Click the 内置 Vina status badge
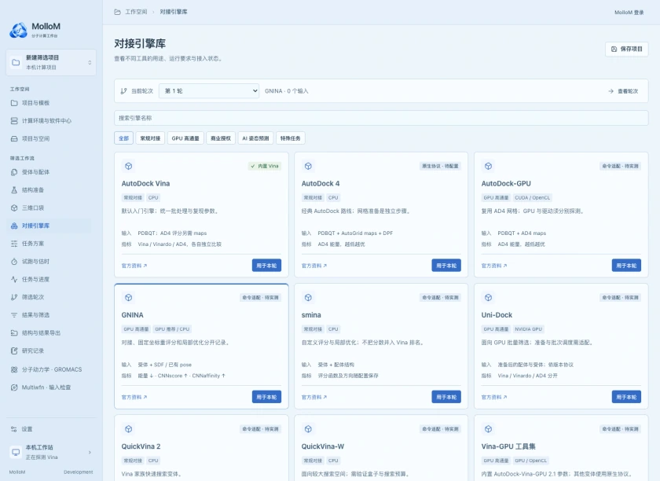The width and height of the screenshot is (660, 481). (265, 166)
